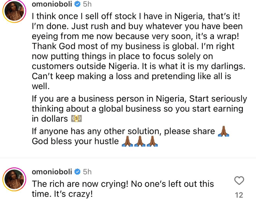Image resolution: width=256 pixels, height=209 pixels.
Task: Click the first praying hands emoji after "hustle"
Action: coord(128,142)
